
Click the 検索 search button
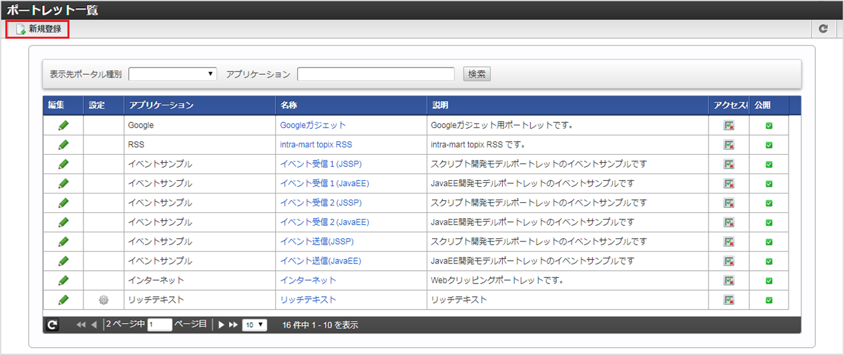coord(477,74)
